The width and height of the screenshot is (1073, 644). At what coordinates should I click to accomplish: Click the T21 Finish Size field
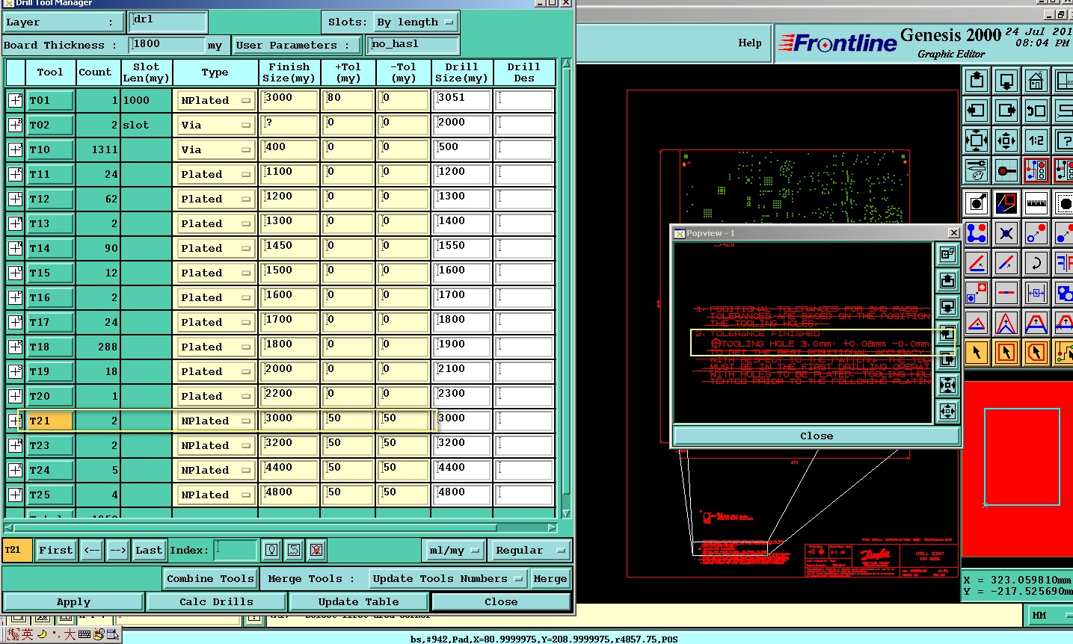(x=289, y=421)
